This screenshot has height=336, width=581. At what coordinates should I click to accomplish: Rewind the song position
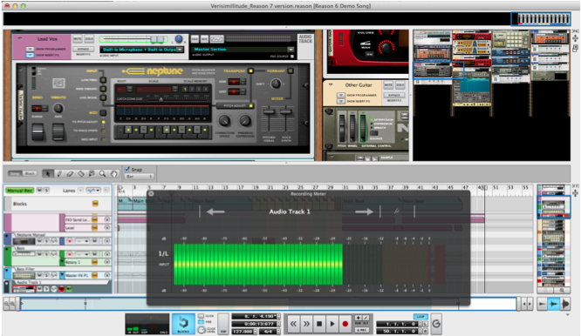pos(293,324)
